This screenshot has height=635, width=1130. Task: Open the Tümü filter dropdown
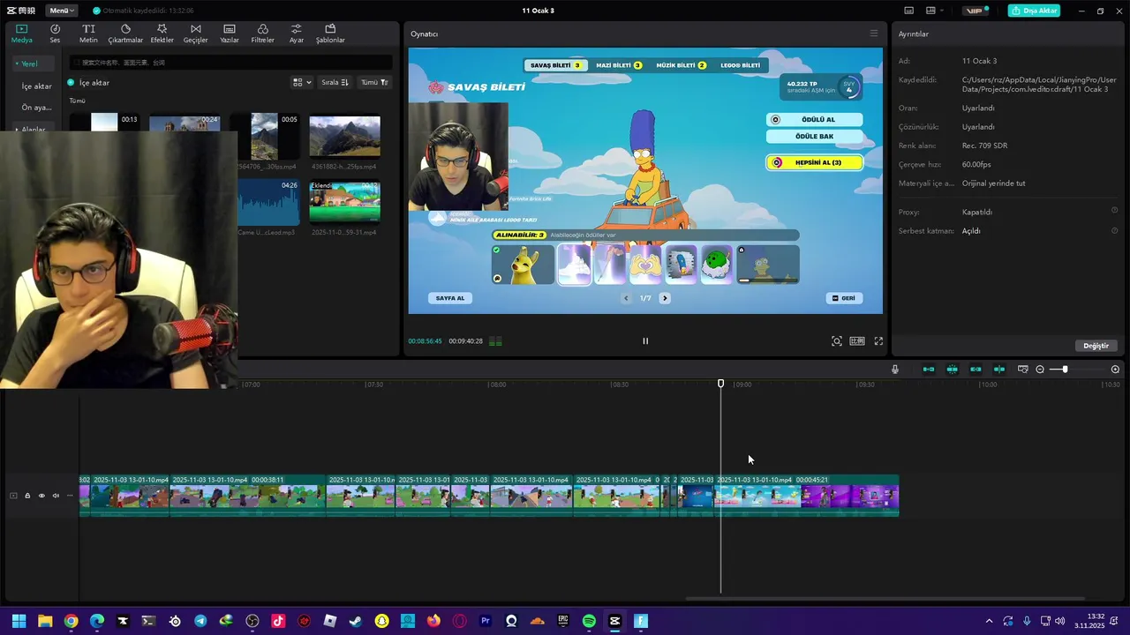(374, 82)
